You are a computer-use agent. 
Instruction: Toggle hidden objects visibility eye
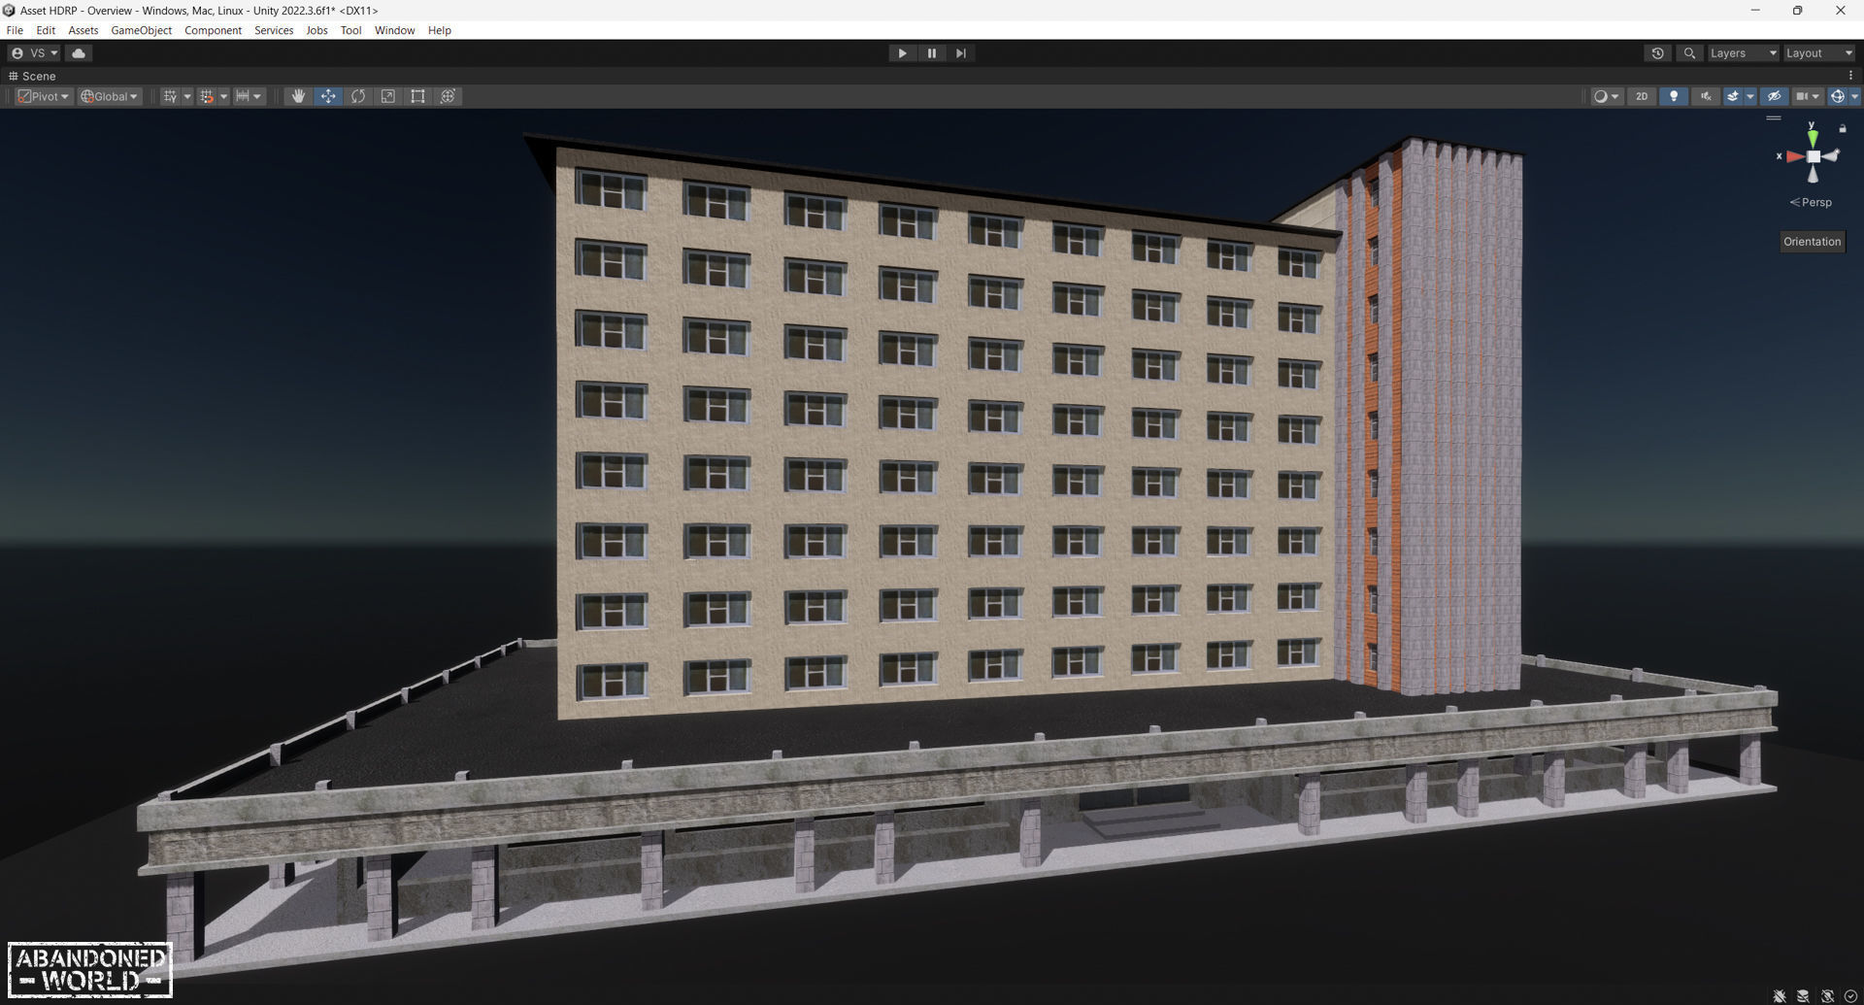[1774, 96]
